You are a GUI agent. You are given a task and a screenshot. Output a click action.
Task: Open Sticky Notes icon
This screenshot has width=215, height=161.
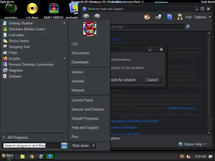pyautogui.click(x=5, y=41)
